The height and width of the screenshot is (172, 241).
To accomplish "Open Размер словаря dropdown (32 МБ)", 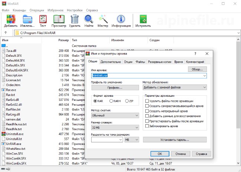I will click(x=115, y=128).
